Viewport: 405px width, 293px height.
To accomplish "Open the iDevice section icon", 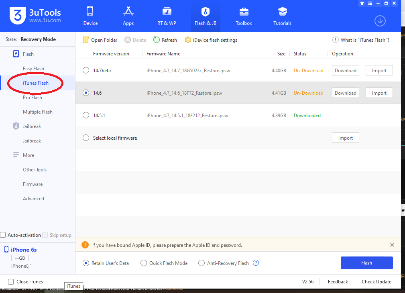I will (x=90, y=12).
